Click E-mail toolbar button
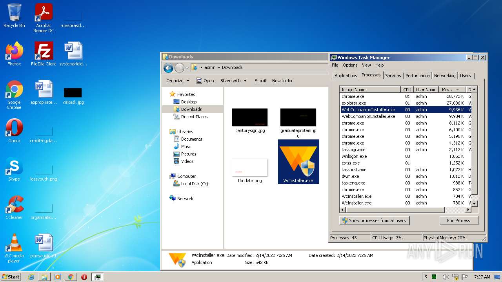Viewport: 502px width, 282px height. coord(260,81)
